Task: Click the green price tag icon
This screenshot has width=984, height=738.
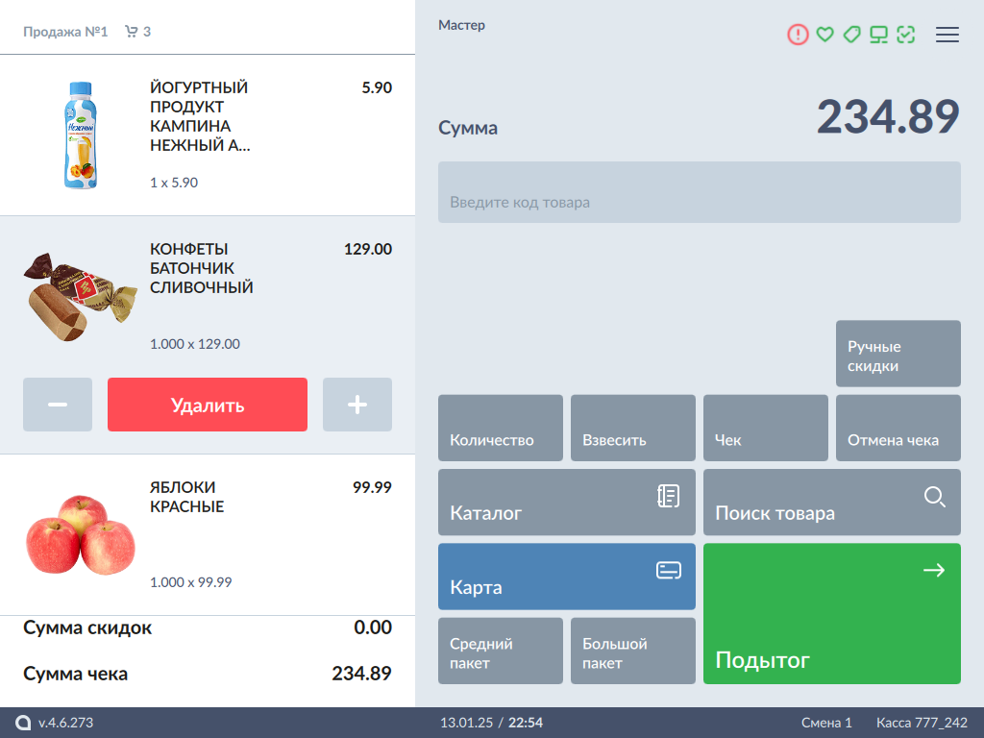Action: pos(851,35)
